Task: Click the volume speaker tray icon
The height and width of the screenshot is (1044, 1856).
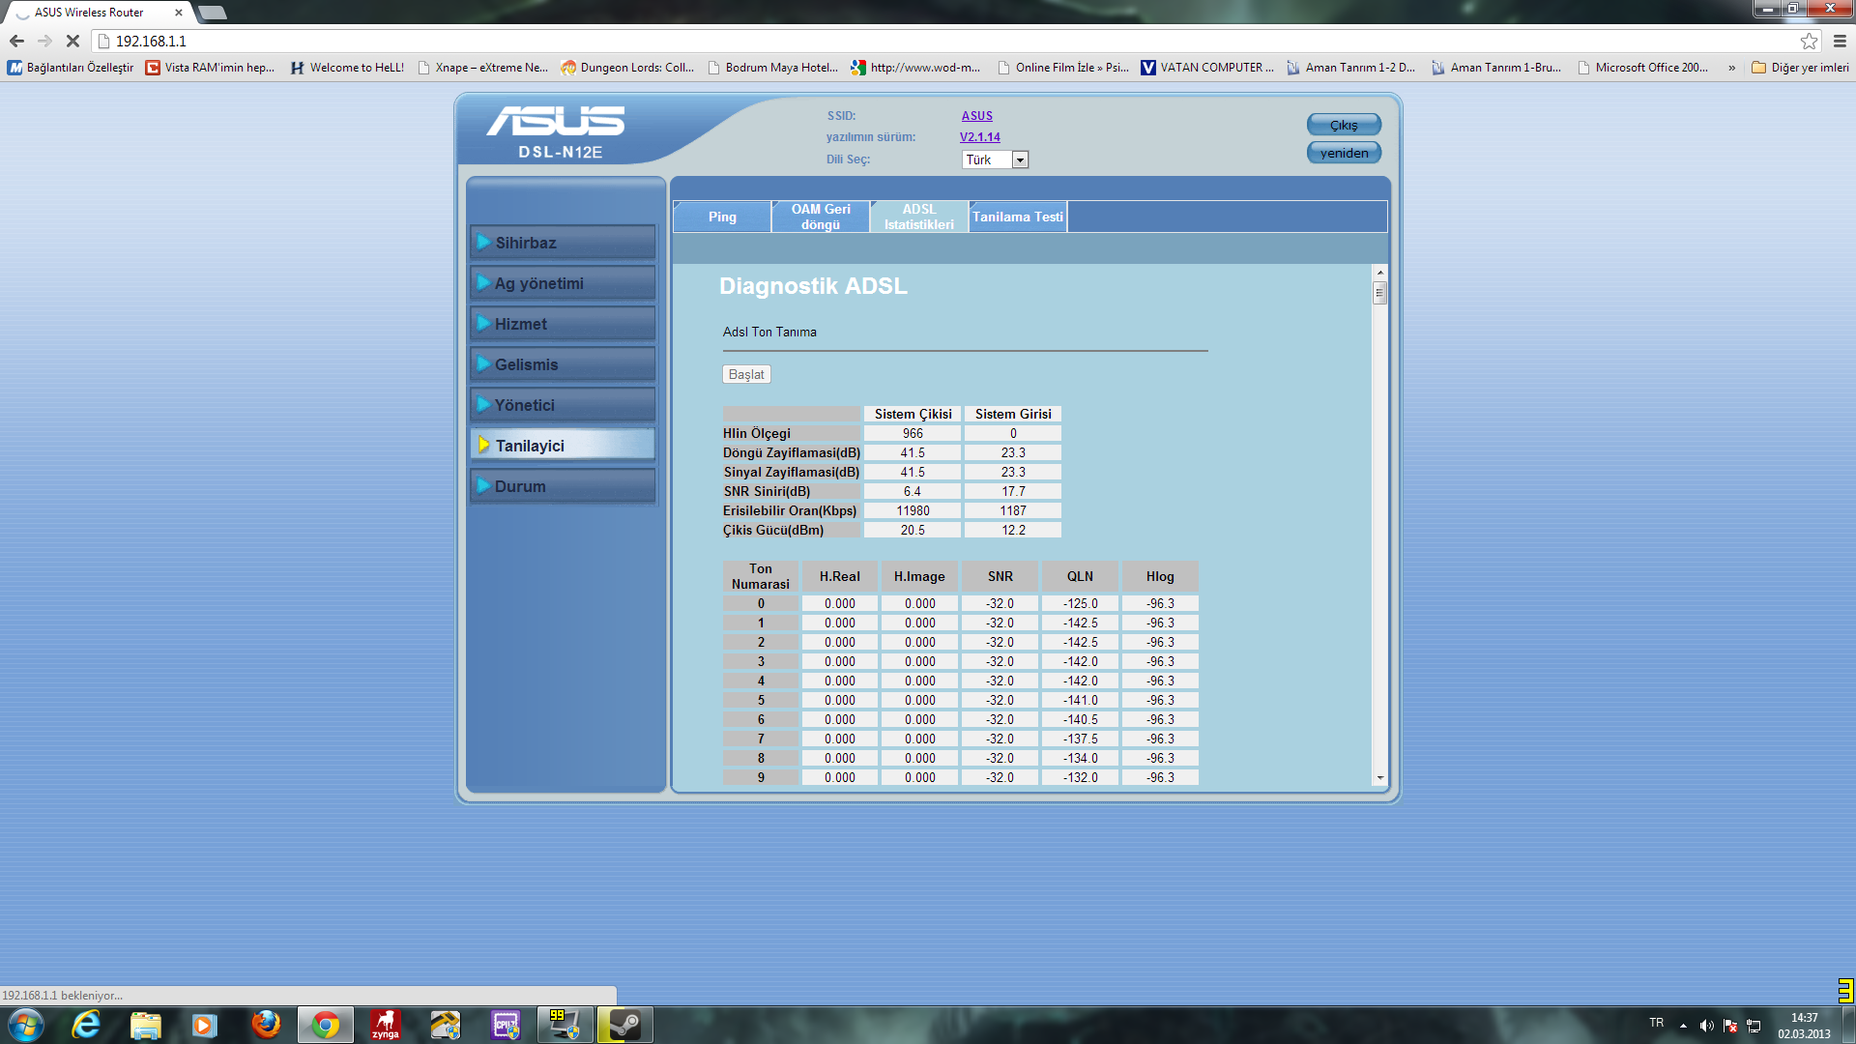Action: pyautogui.click(x=1706, y=1026)
